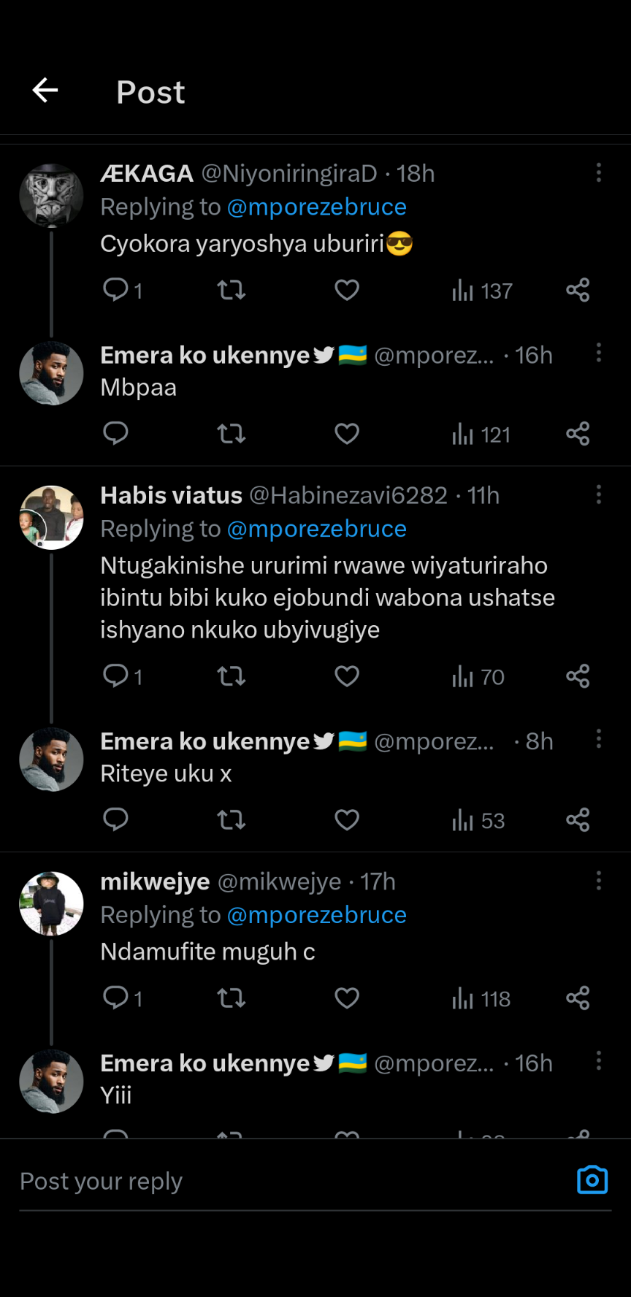
Task: Open ÆKAGA's profile avatar
Action: tap(51, 196)
